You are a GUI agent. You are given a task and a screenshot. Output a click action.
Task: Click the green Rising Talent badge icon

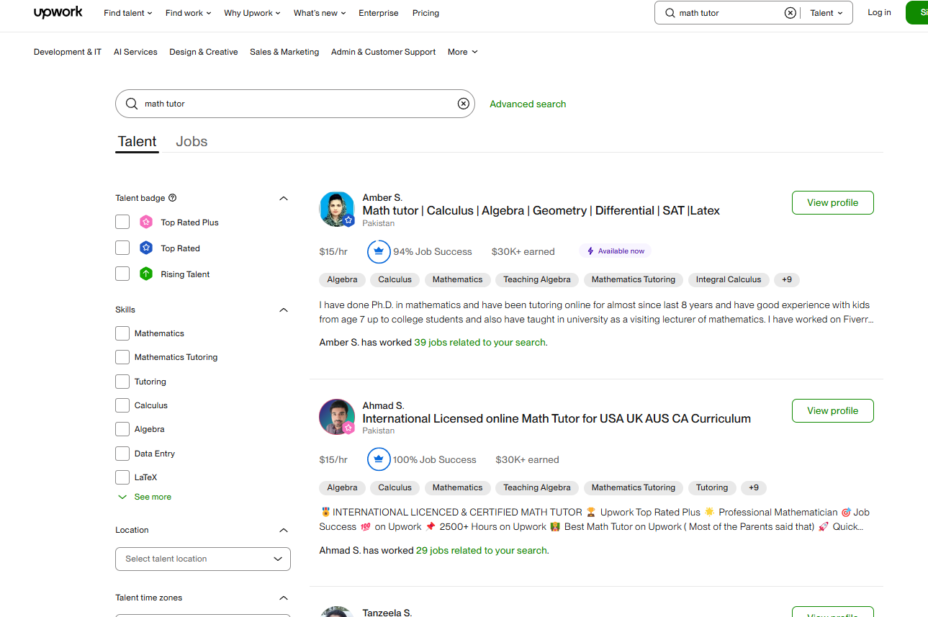tap(146, 274)
